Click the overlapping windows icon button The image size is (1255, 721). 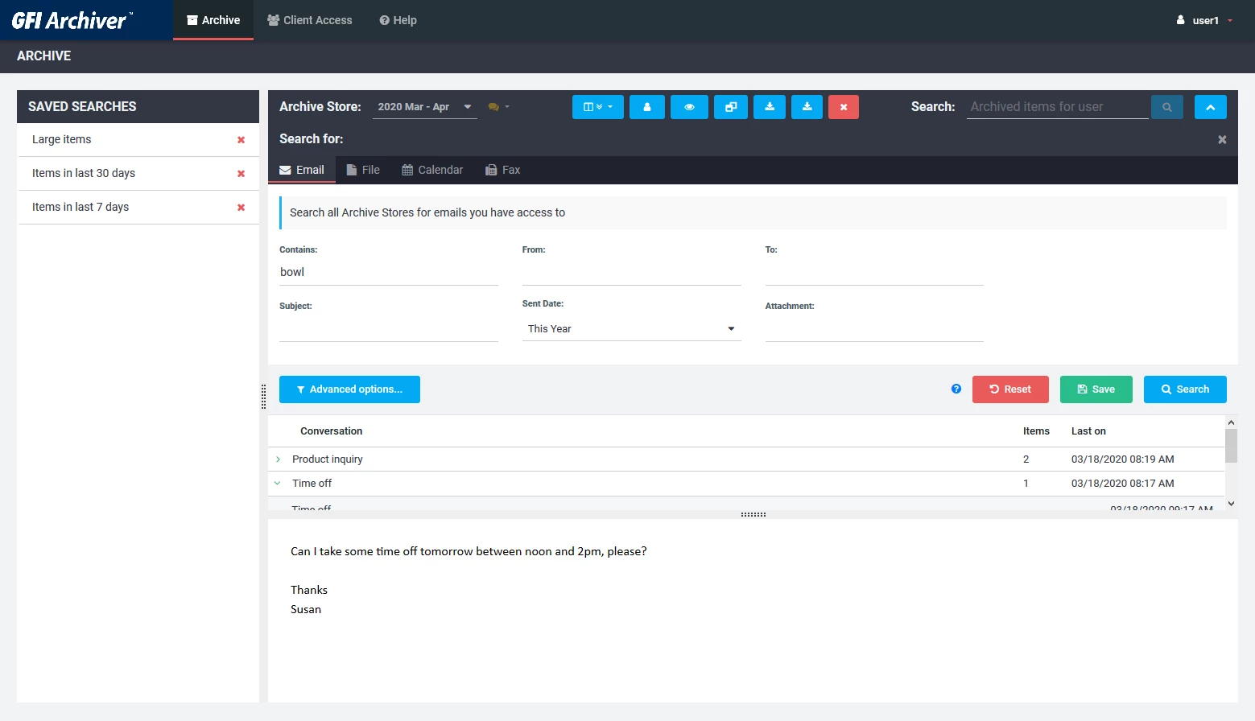click(730, 107)
